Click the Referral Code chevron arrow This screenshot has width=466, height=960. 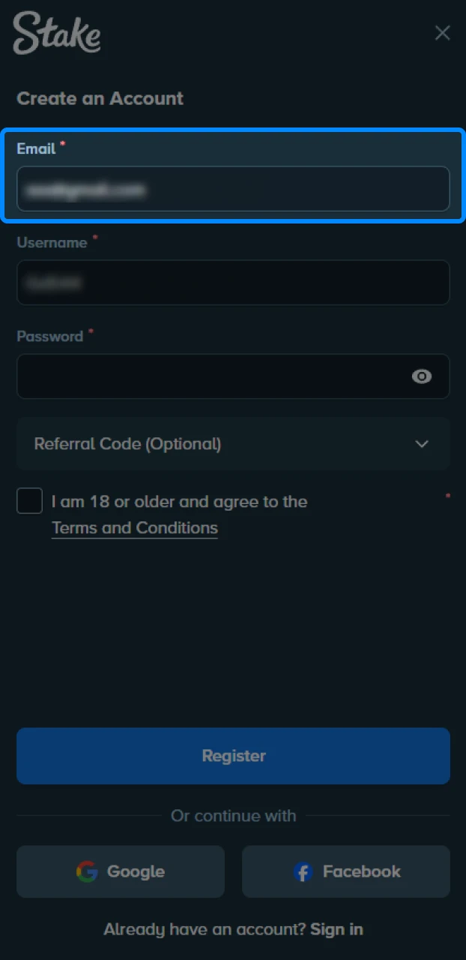point(422,444)
